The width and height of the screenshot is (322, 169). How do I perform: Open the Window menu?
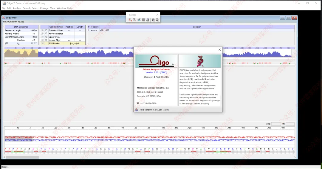[61, 8]
